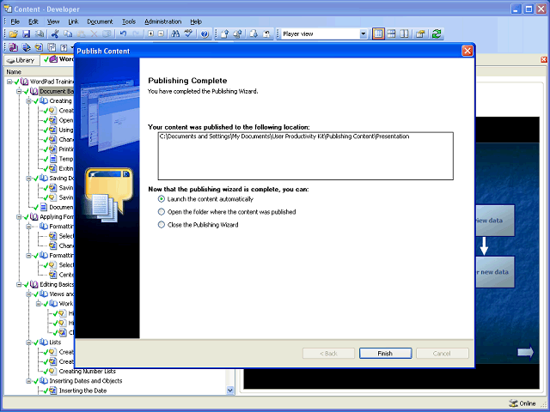Collapse the Creating section node
The height and width of the screenshot is (412, 550).
pyautogui.click(x=28, y=101)
